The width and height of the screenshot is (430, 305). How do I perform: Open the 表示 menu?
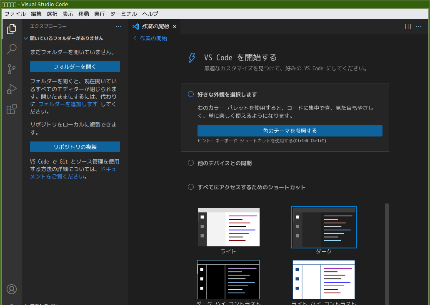click(68, 14)
